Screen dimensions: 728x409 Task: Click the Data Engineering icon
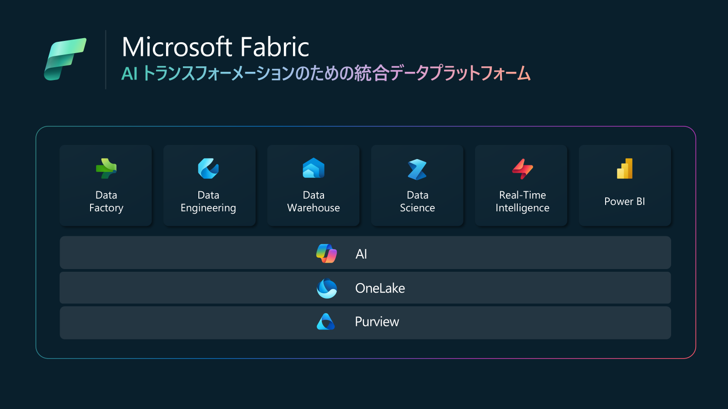pos(208,169)
